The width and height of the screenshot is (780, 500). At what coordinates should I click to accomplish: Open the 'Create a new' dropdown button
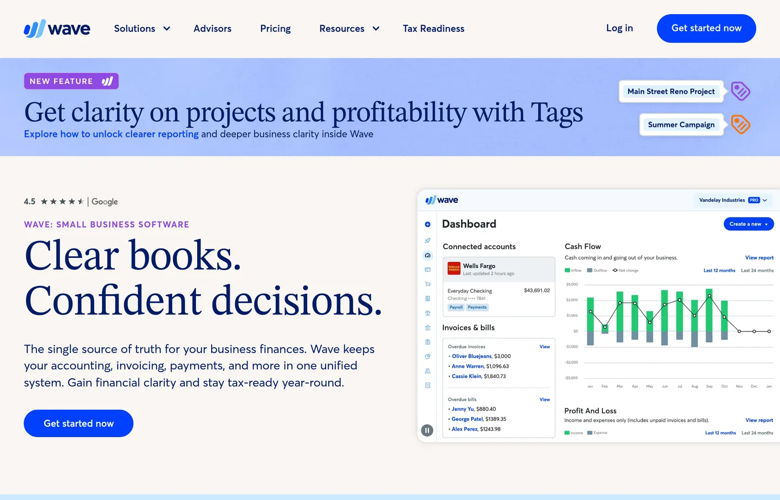(749, 224)
